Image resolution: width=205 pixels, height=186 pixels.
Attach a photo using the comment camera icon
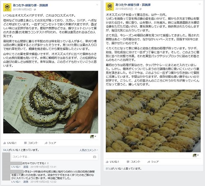tap(94, 157)
